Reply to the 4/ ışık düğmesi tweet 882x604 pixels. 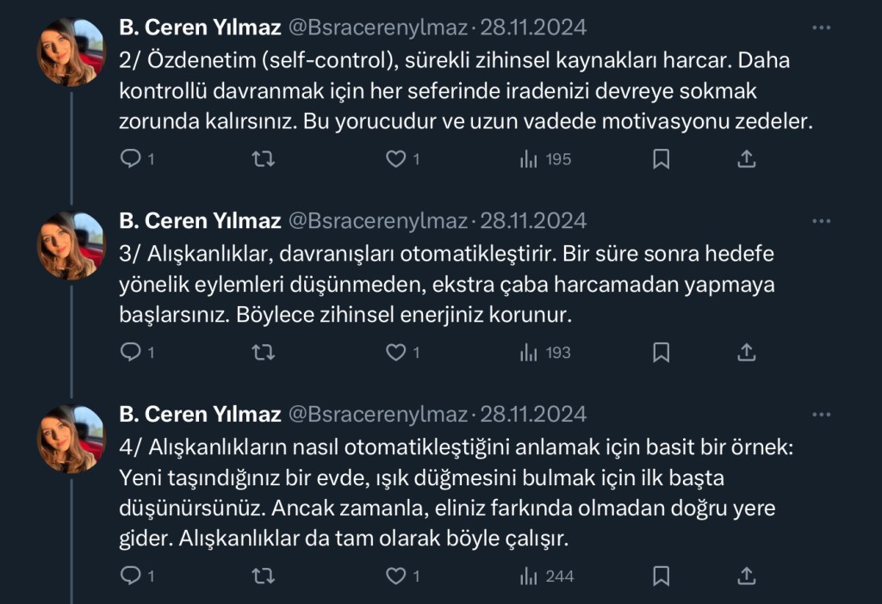130,576
